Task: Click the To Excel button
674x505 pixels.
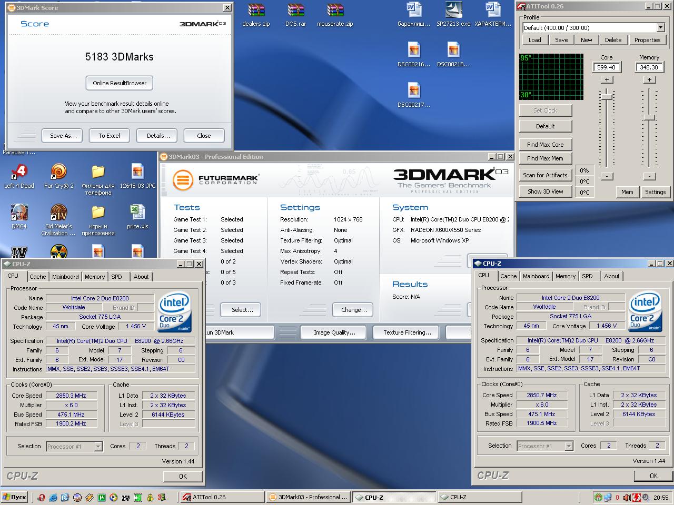Action: pos(109,136)
